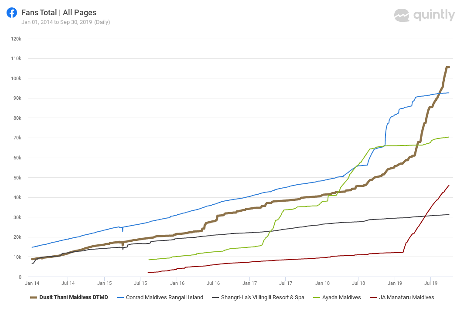Toggle Conrad Maldives Rangali Island legend entry

coord(160,297)
